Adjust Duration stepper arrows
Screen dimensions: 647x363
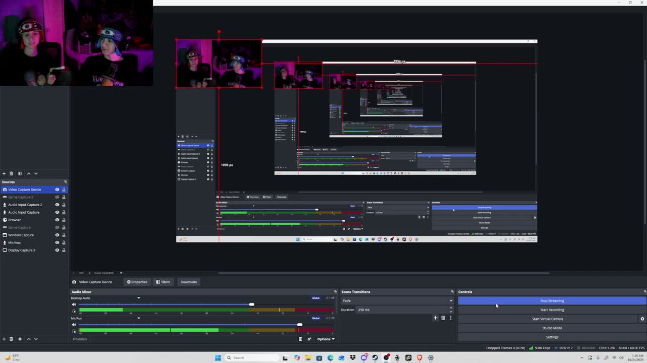tap(451, 310)
